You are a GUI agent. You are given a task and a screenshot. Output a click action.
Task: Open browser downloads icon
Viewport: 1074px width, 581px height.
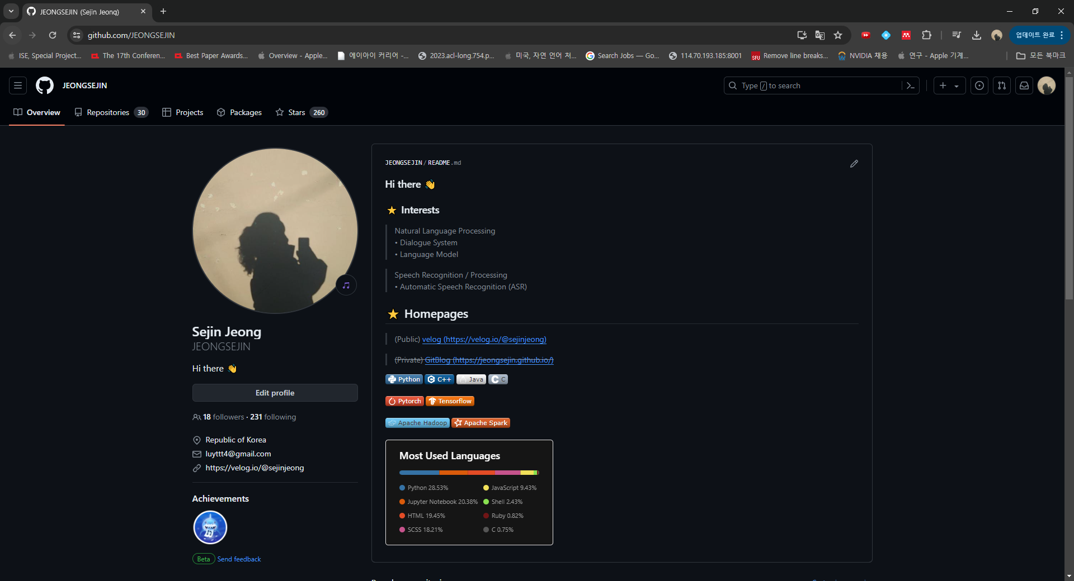click(977, 35)
